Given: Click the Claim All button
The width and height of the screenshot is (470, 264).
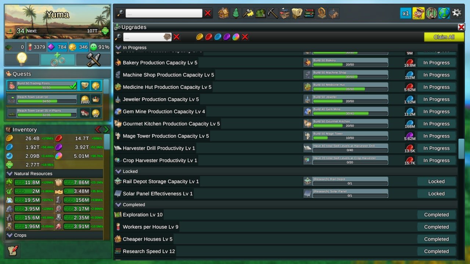Looking at the screenshot, I should point(444,37).
